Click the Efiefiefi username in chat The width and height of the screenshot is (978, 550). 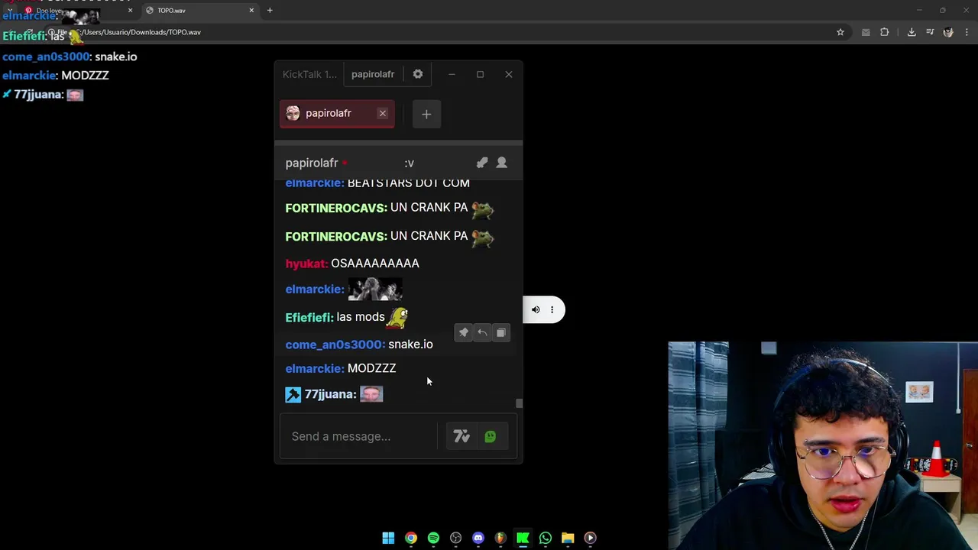(x=309, y=317)
